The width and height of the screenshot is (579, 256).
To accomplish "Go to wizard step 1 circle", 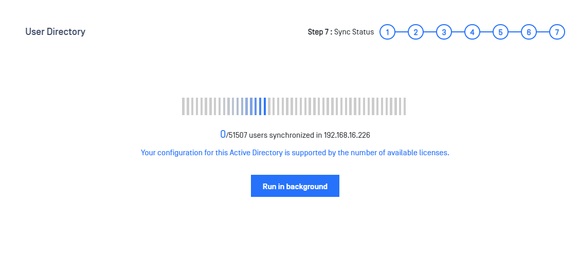I will [387, 32].
